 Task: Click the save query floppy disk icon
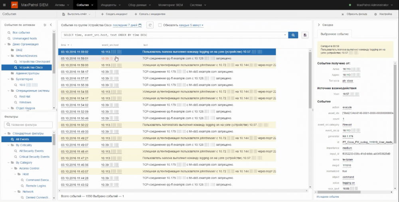click(305, 35)
